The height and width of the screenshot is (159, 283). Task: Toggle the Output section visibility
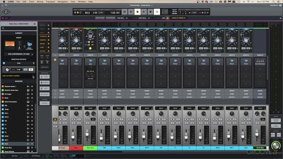(49, 51)
